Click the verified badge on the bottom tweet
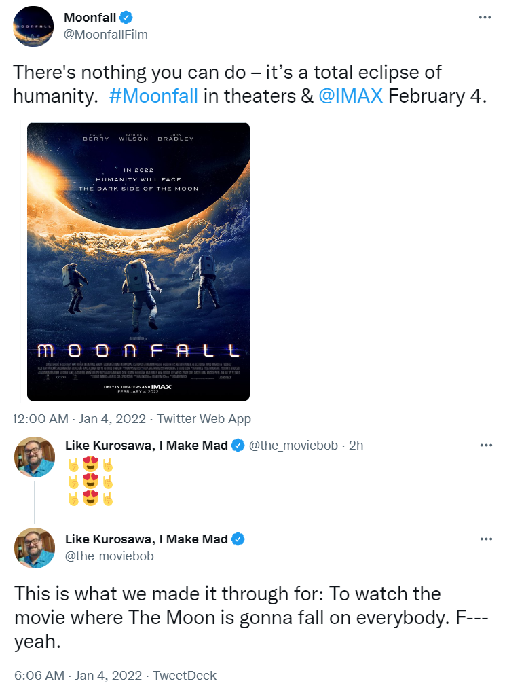The height and width of the screenshot is (688, 505). (238, 539)
